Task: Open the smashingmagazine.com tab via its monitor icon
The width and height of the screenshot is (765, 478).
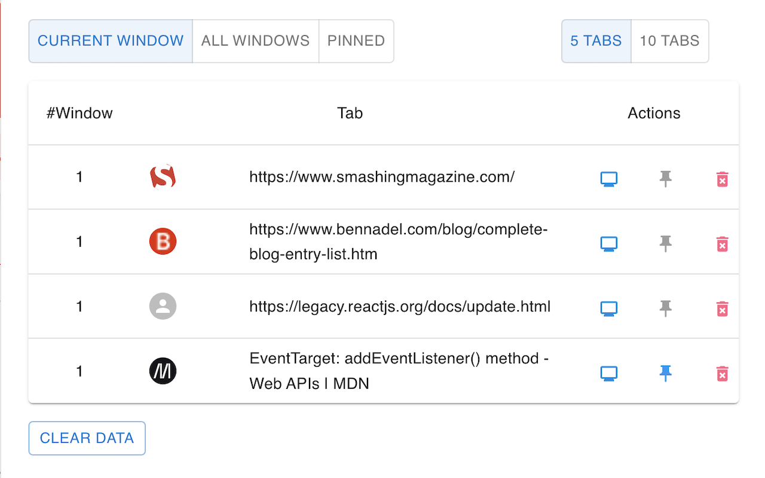Action: click(x=608, y=179)
